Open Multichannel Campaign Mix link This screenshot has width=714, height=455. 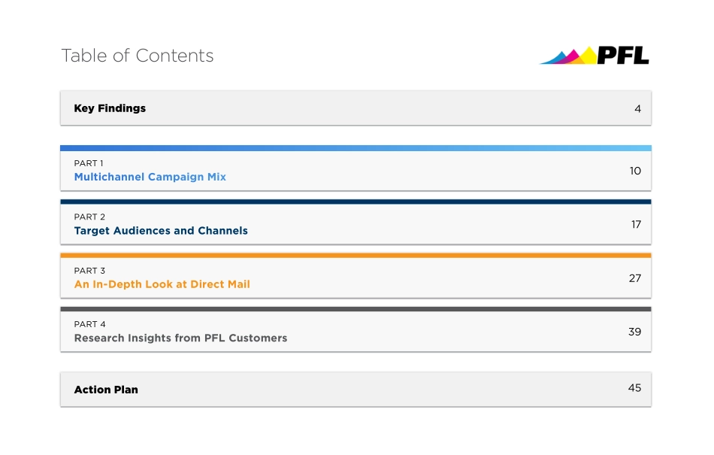tap(150, 177)
